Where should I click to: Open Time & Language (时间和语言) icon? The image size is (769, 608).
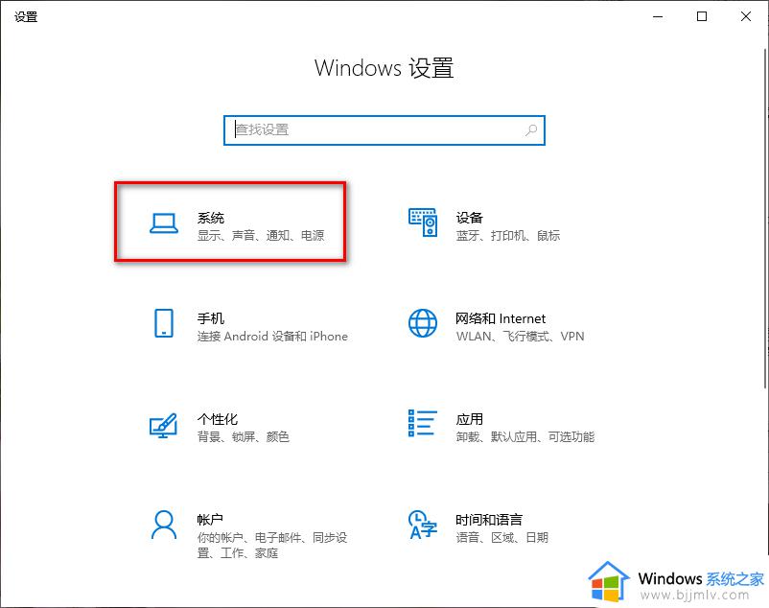coord(423,525)
